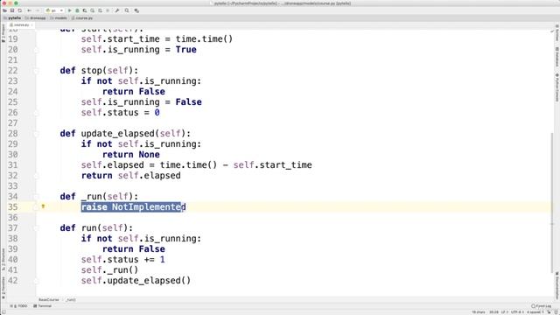Viewport: 560px width, 315px height.
Task: Click 'return None' on line 30
Action: pyautogui.click(x=131, y=154)
